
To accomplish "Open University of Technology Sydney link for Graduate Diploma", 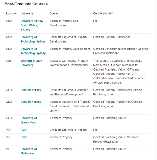I will [33, 39].
